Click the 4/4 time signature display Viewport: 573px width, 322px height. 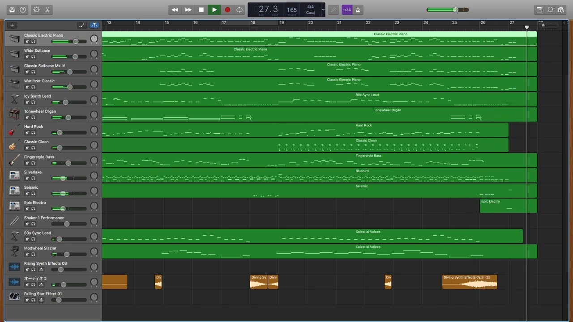click(x=310, y=7)
